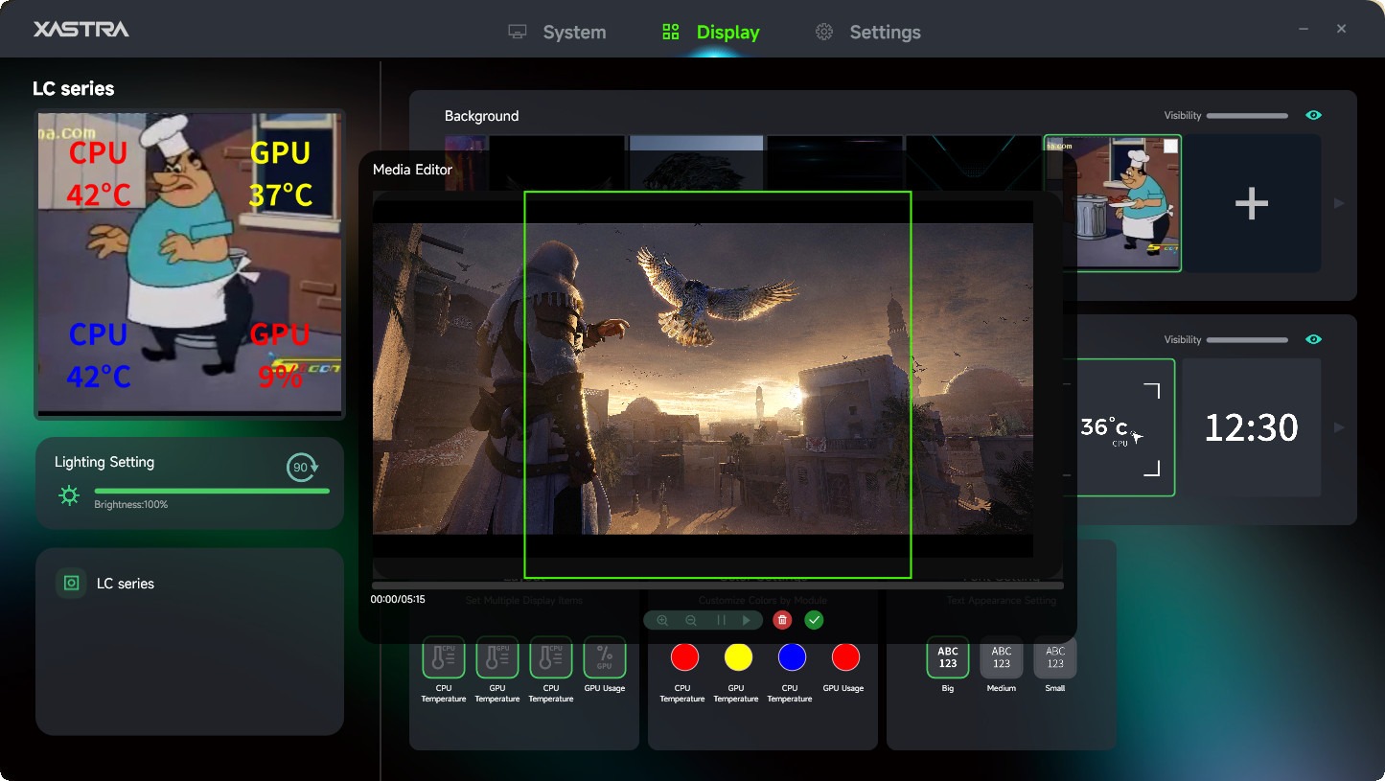1385x781 pixels.
Task: Select the GPU Usage percent layout icon
Action: [605, 657]
